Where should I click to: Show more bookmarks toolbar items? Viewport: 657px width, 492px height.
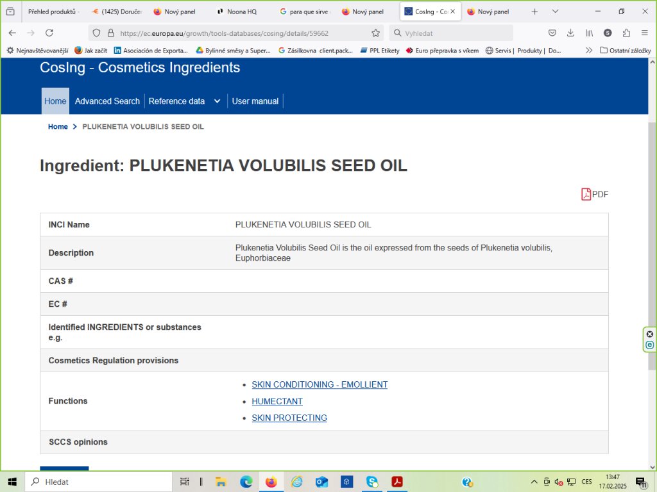(x=589, y=51)
